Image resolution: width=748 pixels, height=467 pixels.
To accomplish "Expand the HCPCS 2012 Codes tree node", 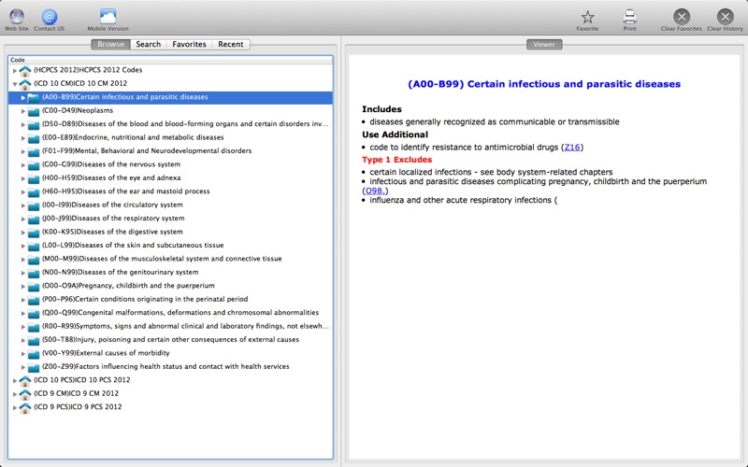I will click(x=15, y=71).
